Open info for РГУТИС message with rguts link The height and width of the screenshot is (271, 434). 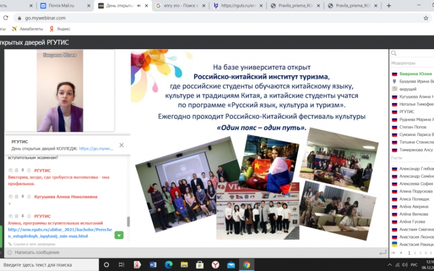point(29,216)
